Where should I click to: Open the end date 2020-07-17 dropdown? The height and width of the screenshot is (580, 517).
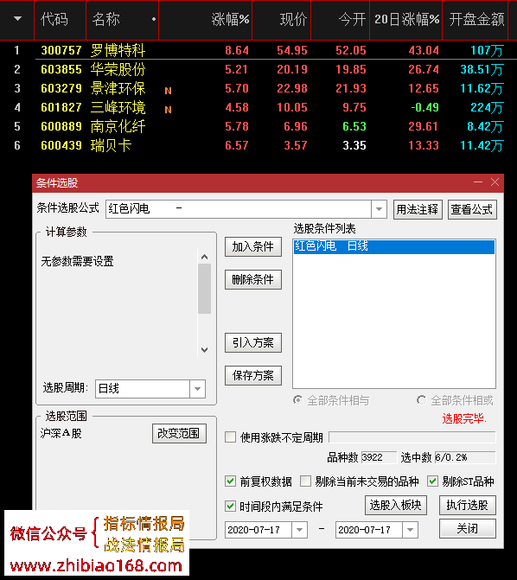(x=410, y=530)
